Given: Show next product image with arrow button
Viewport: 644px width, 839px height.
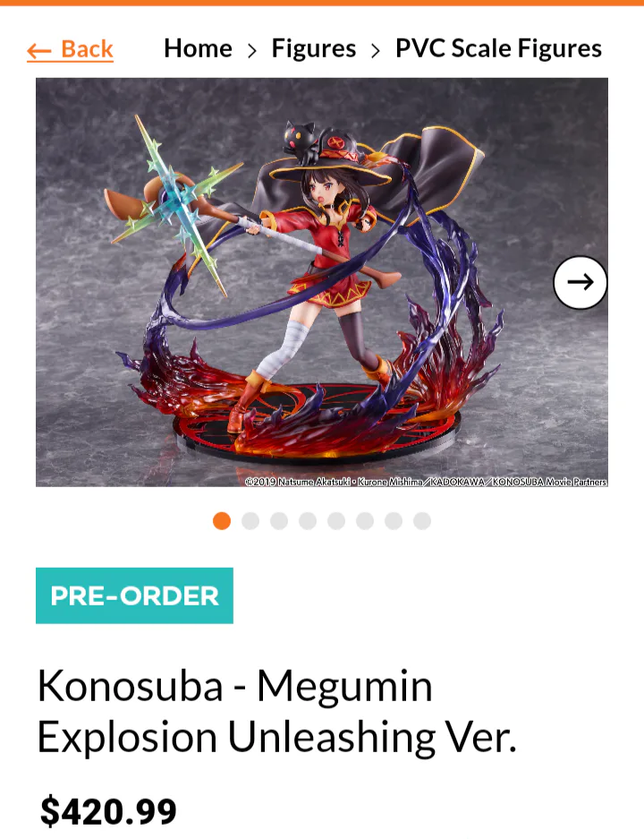Looking at the screenshot, I should pyautogui.click(x=580, y=282).
